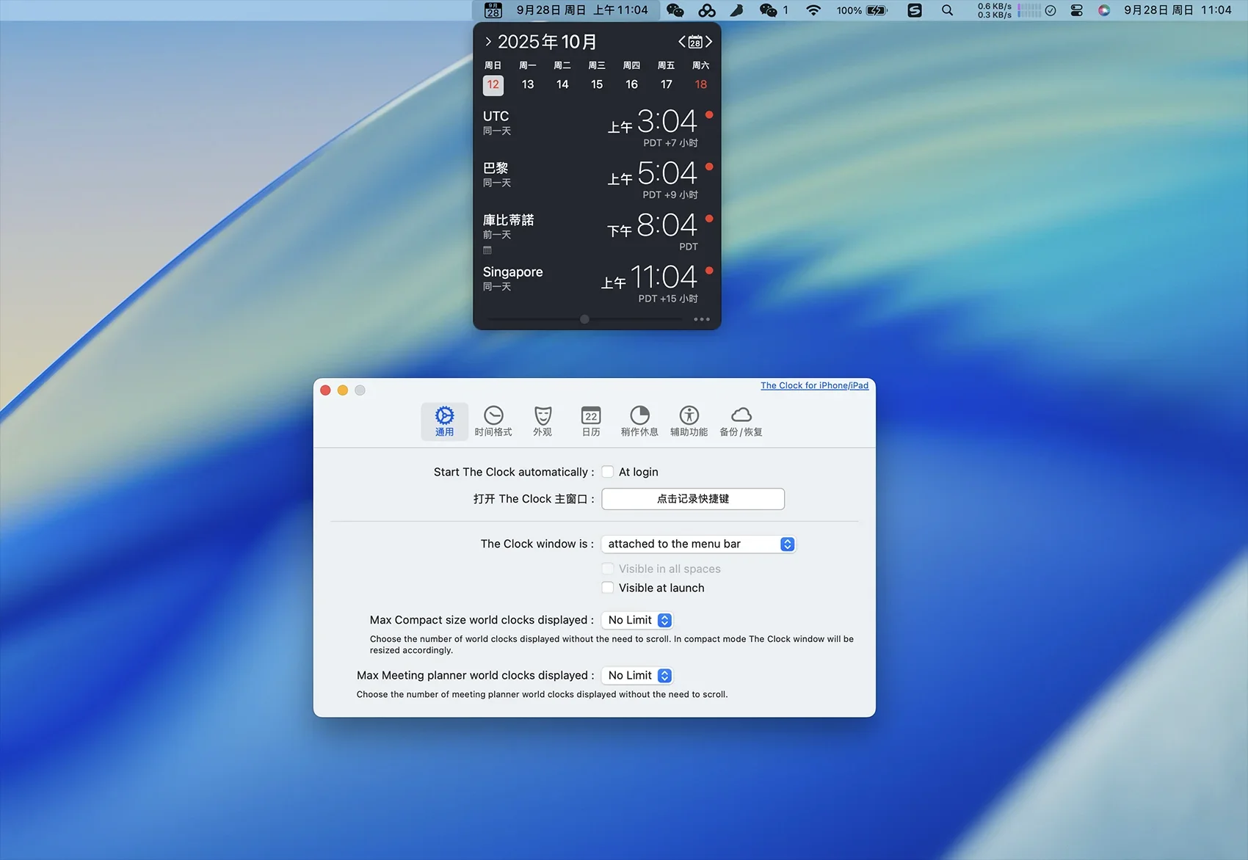The height and width of the screenshot is (860, 1248).
Task: Click the 下午 8:04 Cupertino time
Action: point(653,225)
